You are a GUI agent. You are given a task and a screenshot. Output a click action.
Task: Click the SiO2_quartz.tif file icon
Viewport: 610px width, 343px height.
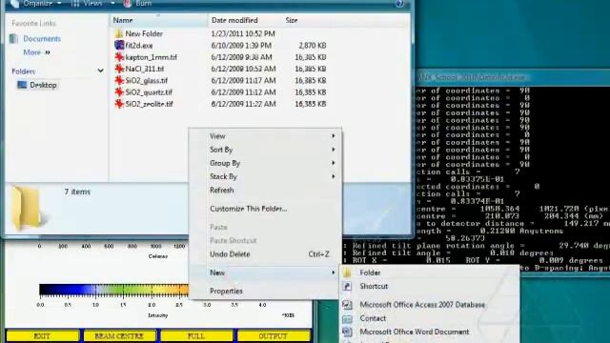(119, 91)
